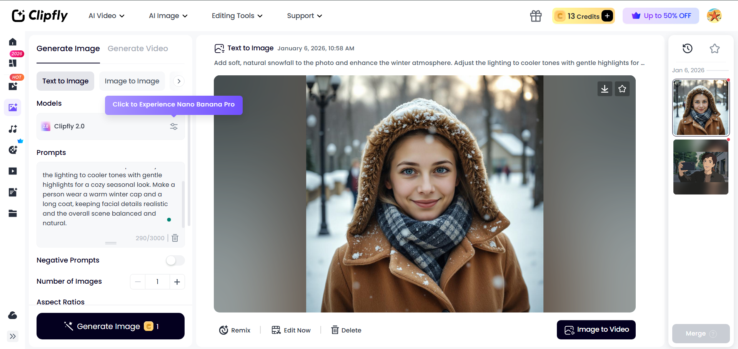Toggle favorites view in the right panel

715,48
